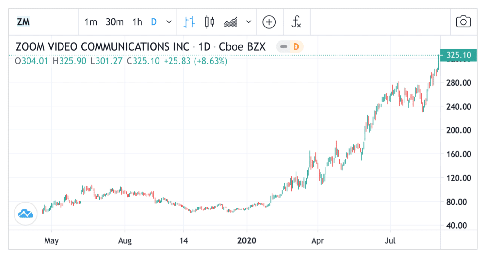Open the area chart style icon

pyautogui.click(x=231, y=21)
